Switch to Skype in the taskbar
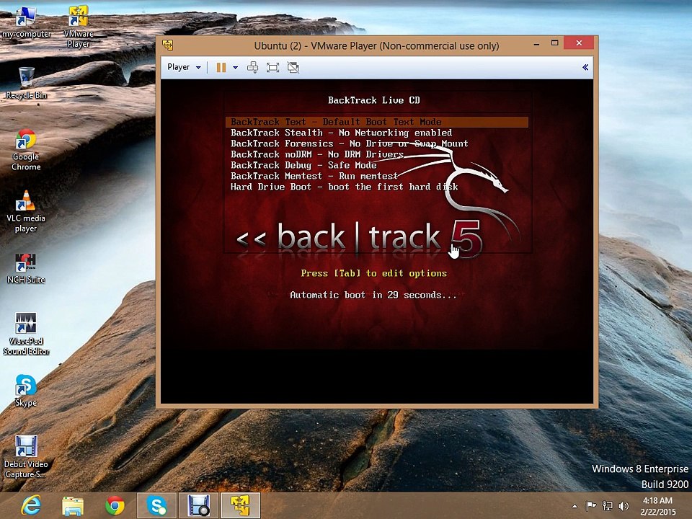The width and height of the screenshot is (692, 519). 156,506
